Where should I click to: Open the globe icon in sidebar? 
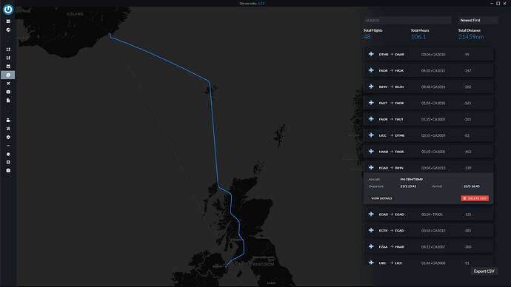8,30
